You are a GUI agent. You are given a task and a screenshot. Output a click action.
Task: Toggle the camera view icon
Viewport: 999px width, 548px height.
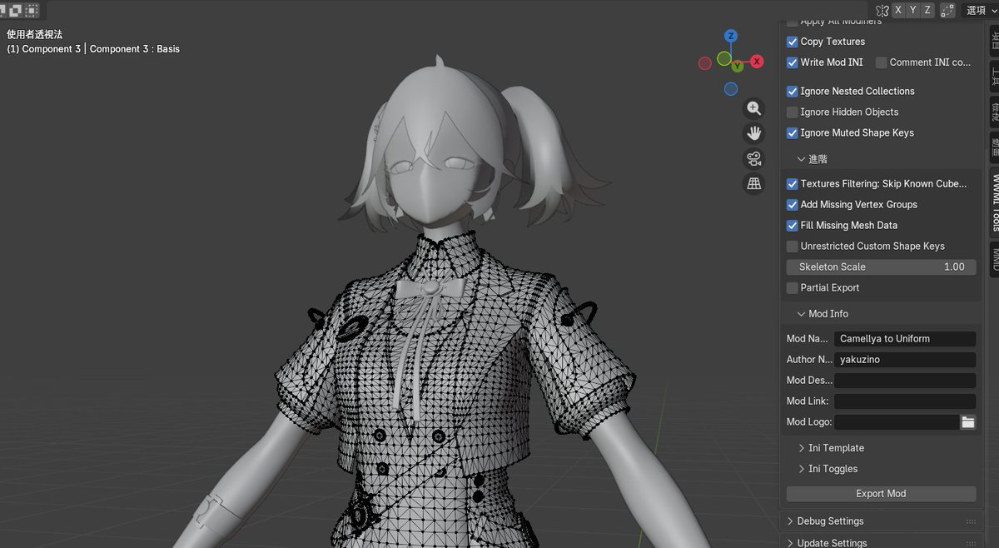(x=754, y=159)
